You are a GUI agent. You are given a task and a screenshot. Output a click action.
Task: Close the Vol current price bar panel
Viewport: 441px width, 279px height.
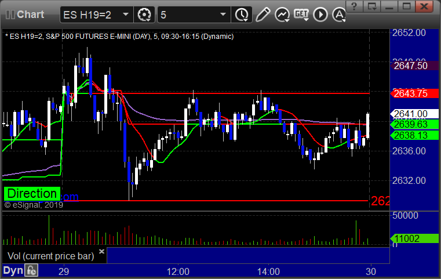[101, 251]
